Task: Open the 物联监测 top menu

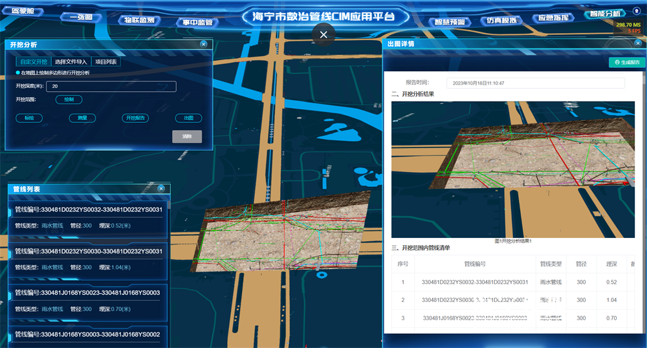Action: (140, 20)
